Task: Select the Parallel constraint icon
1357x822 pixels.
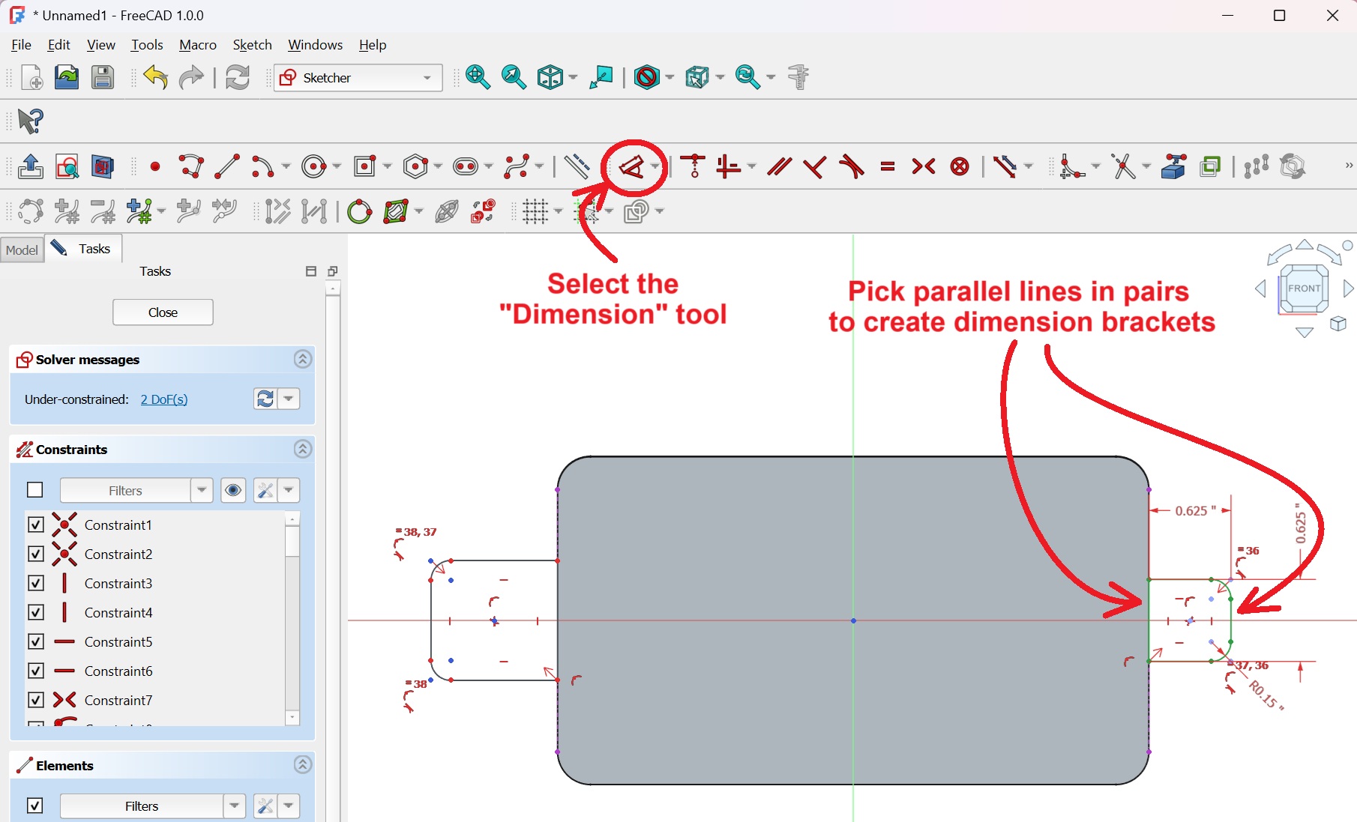Action: point(779,166)
